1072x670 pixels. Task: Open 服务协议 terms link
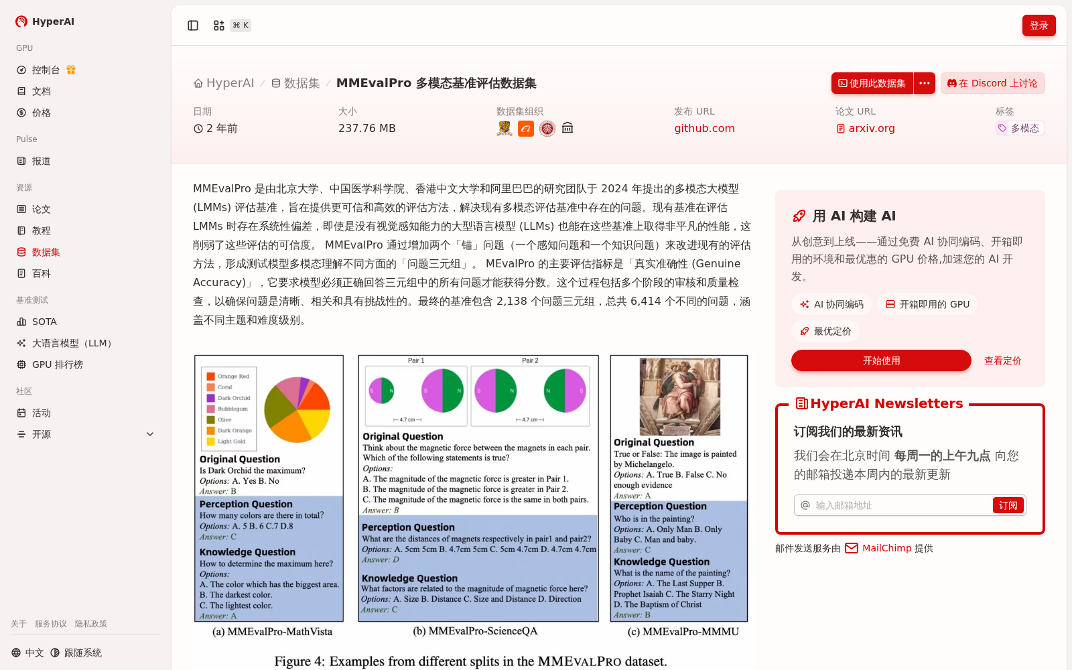click(51, 624)
